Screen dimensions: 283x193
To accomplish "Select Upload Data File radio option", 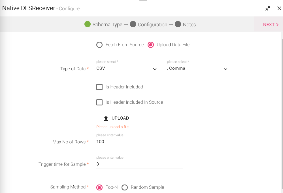I will 151,45.
